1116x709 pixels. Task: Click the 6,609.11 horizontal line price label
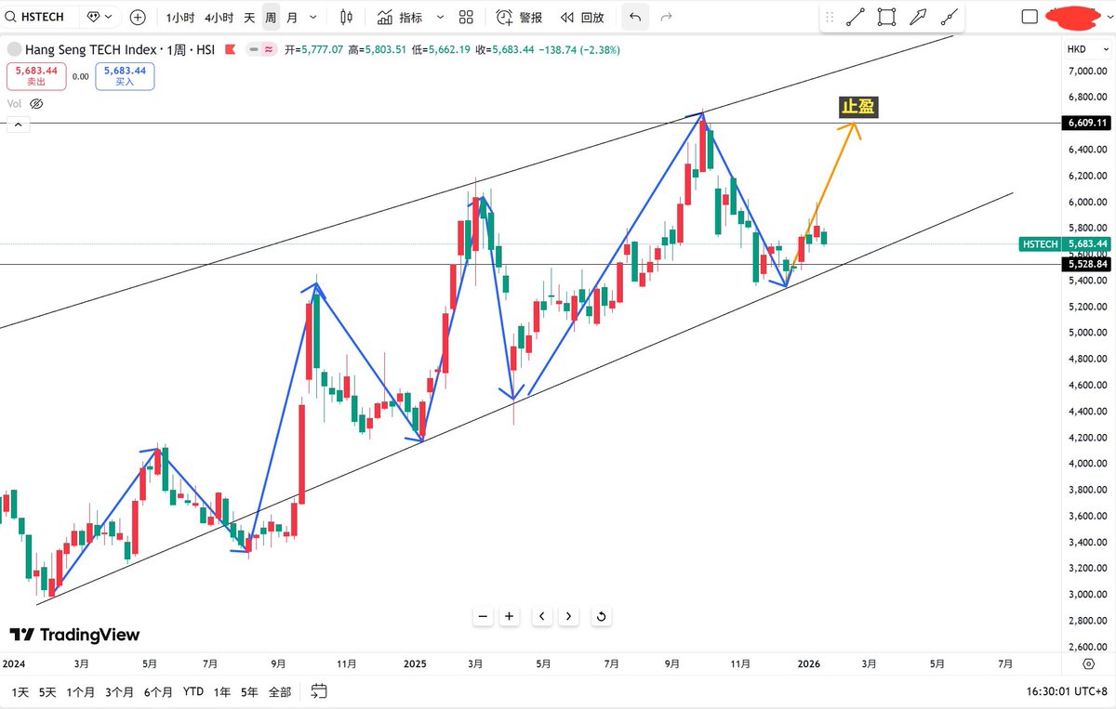(x=1085, y=123)
